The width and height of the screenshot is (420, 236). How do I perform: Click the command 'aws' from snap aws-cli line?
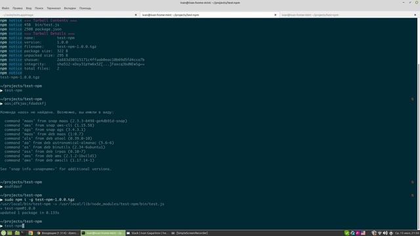[49, 125]
